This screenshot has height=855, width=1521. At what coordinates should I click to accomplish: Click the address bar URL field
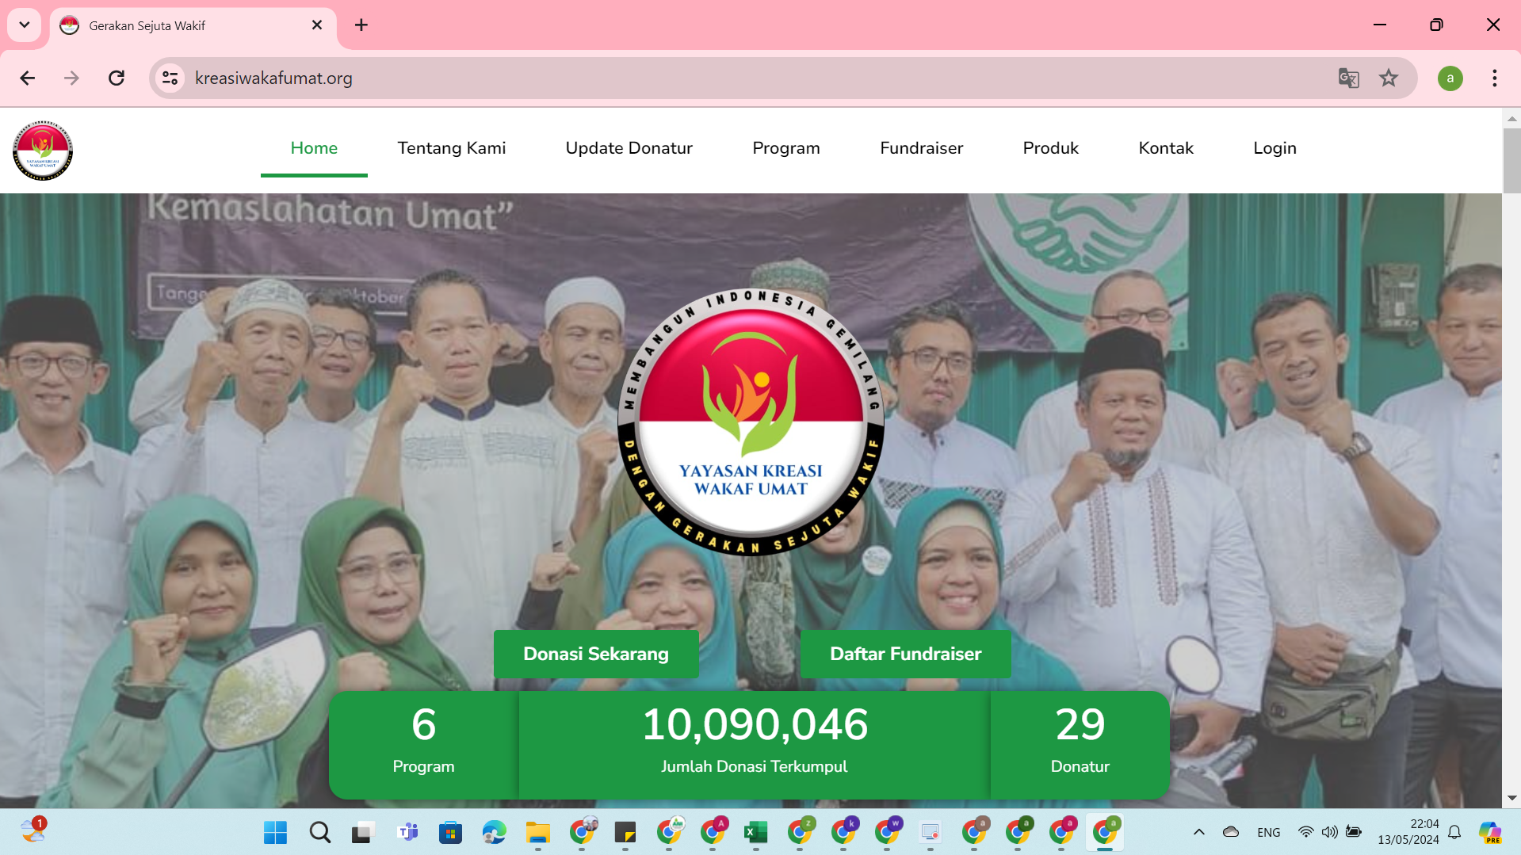pyautogui.click(x=713, y=78)
